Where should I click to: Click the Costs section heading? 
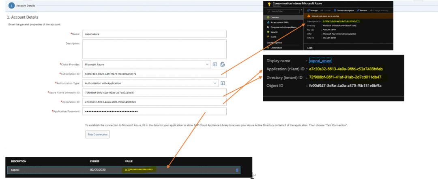click(310, 48)
